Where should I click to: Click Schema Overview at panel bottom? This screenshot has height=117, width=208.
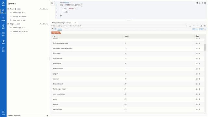point(14,116)
